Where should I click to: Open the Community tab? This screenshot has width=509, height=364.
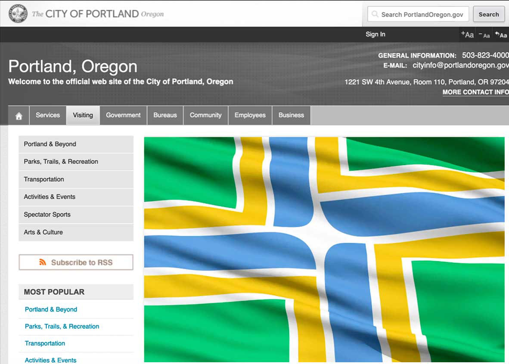205,115
